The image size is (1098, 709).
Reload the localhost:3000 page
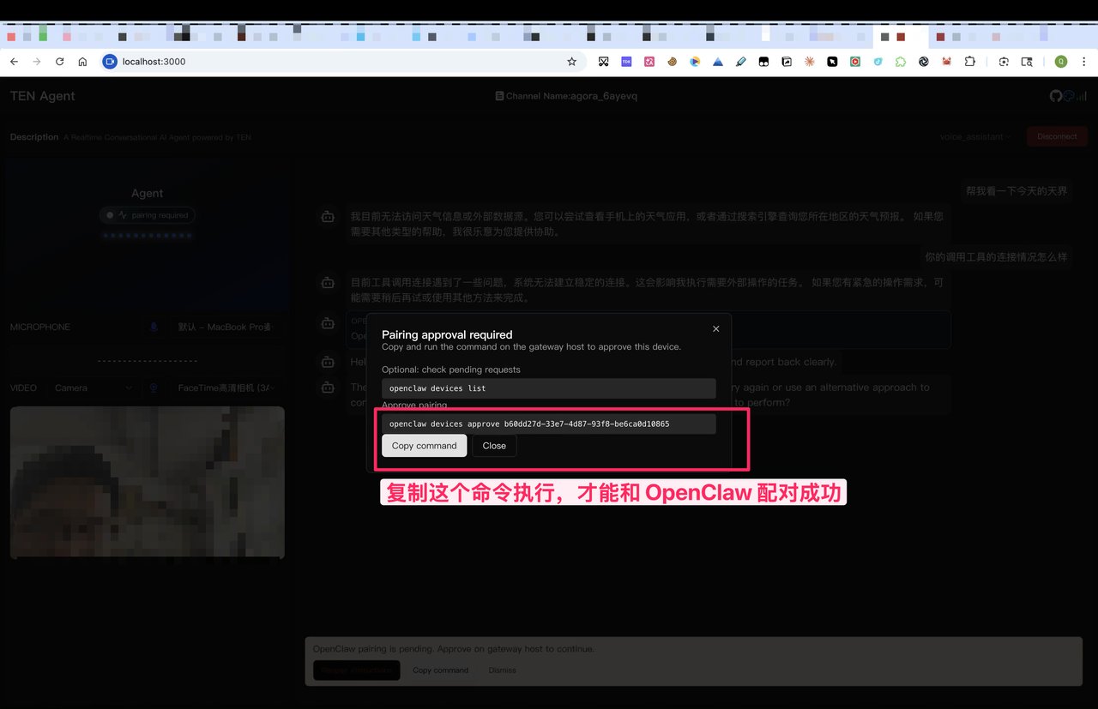60,62
